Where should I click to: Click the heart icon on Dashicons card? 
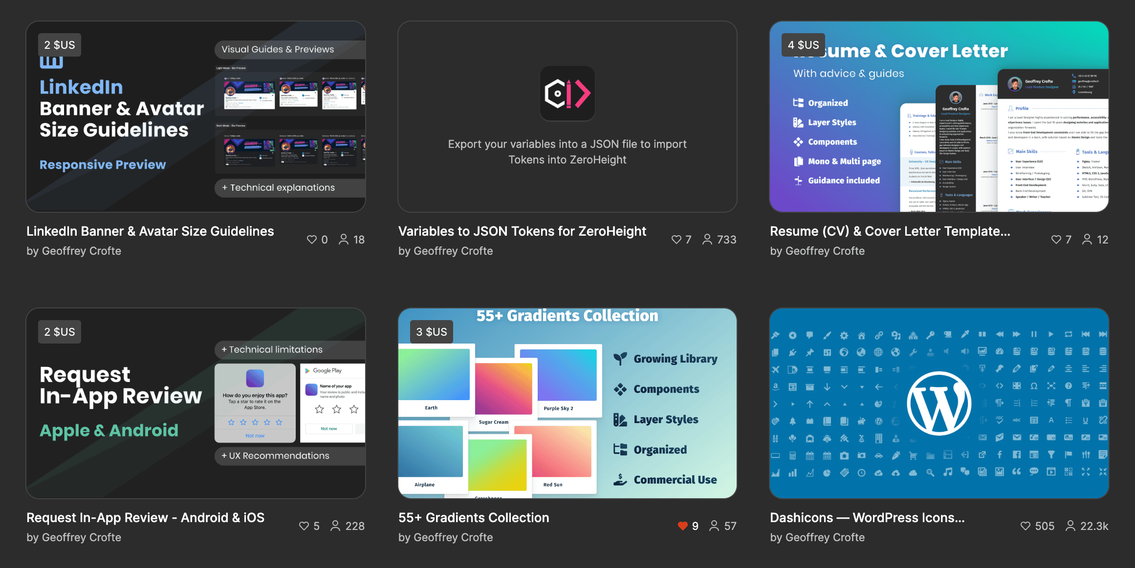click(1026, 526)
